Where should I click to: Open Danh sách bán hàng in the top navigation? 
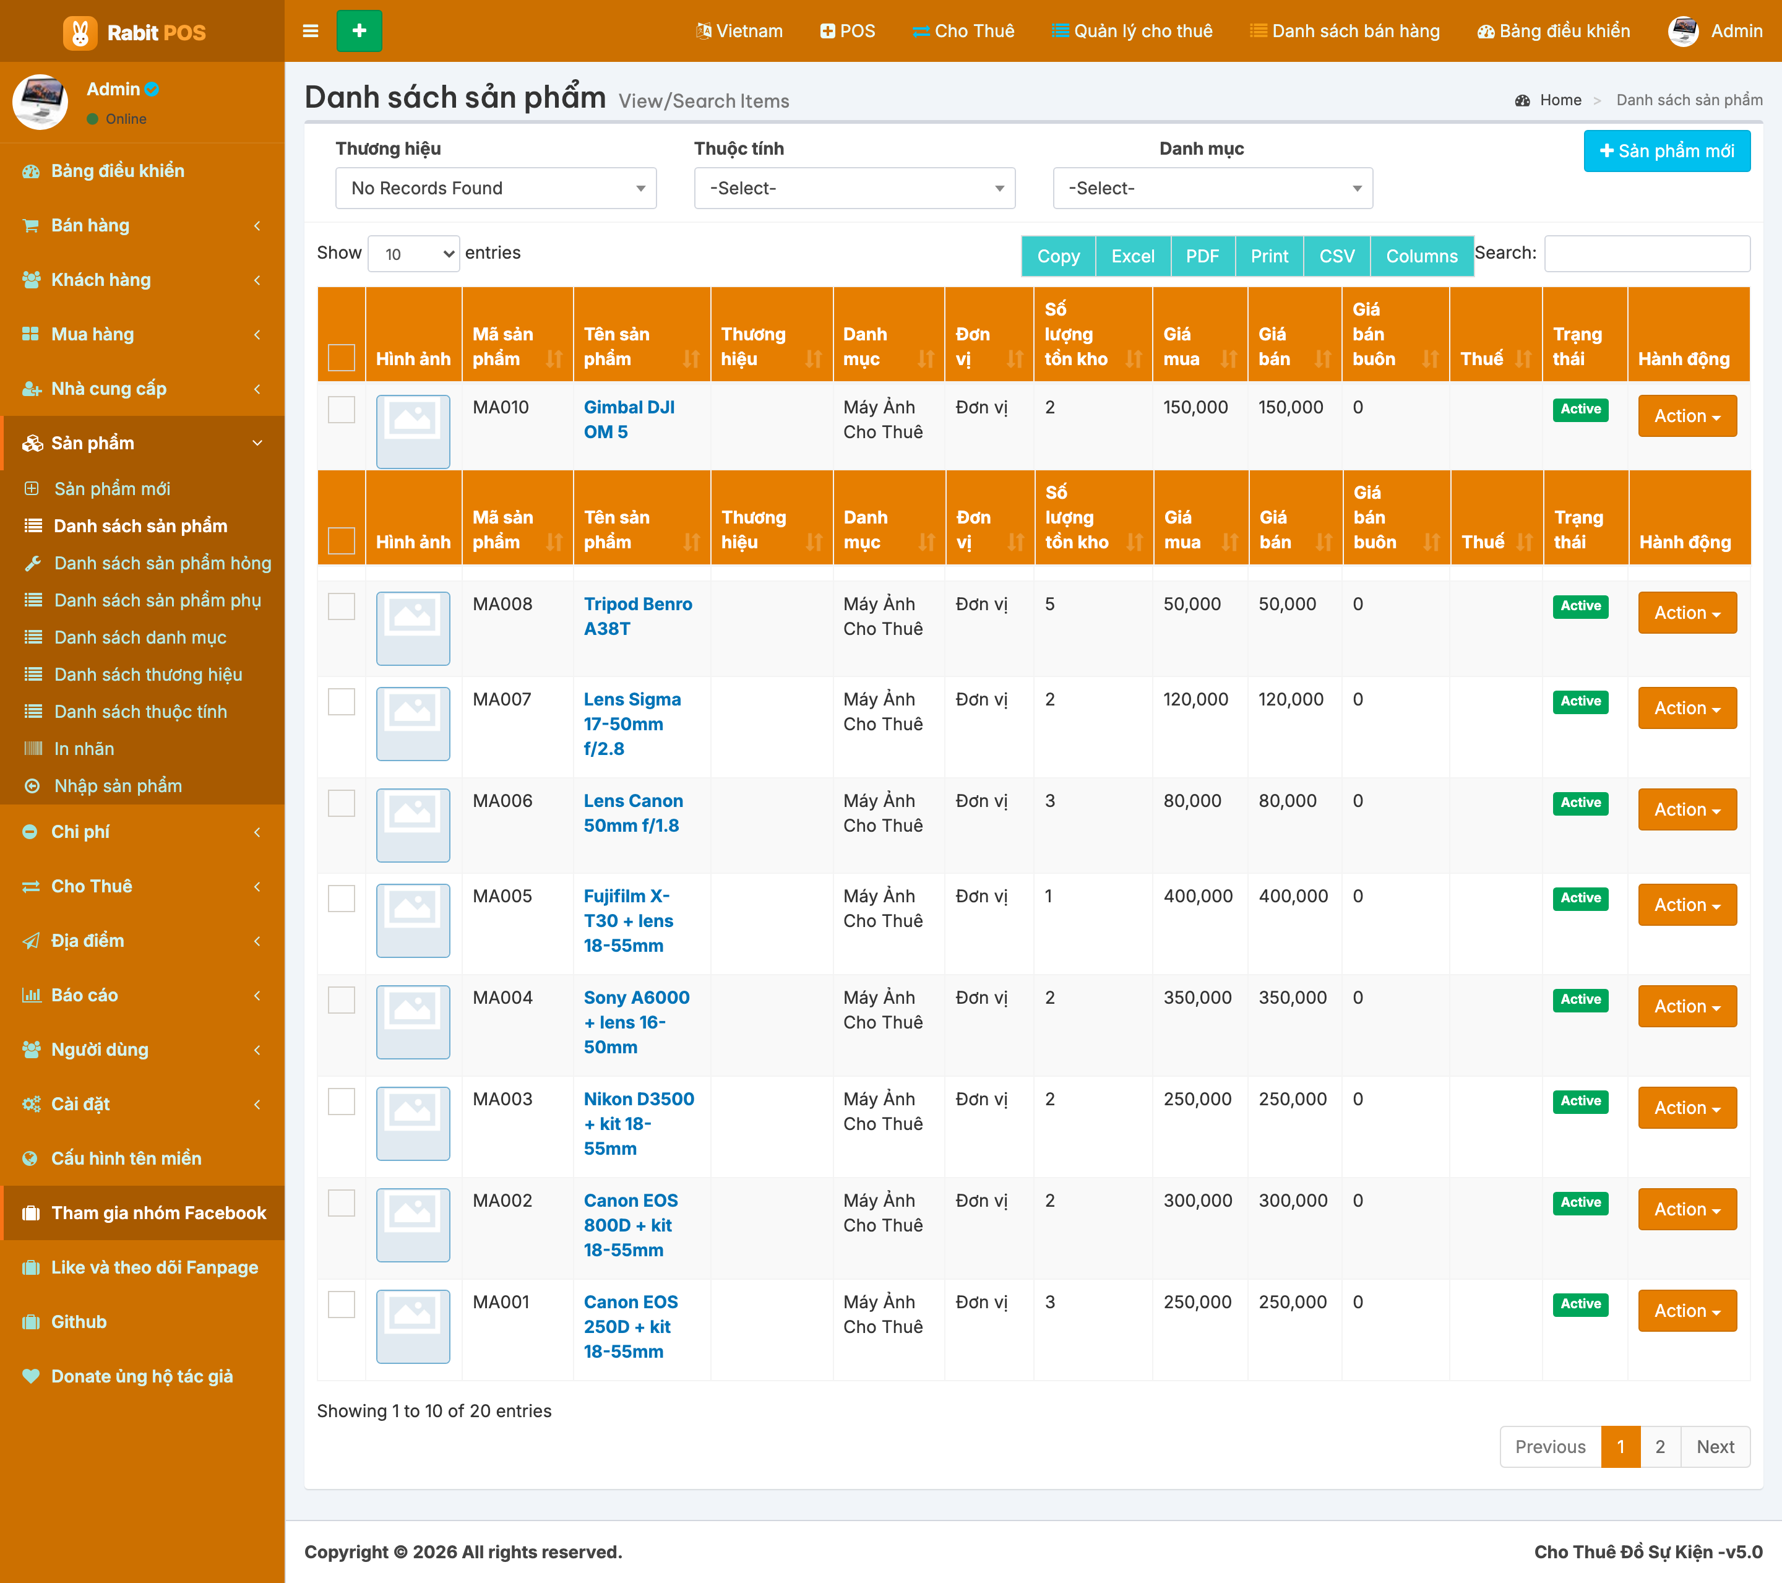[1345, 32]
